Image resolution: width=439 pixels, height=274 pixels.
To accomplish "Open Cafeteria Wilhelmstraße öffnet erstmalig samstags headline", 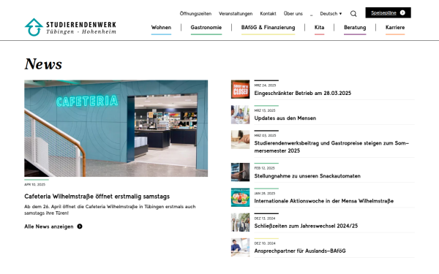I will pyautogui.click(x=97, y=197).
